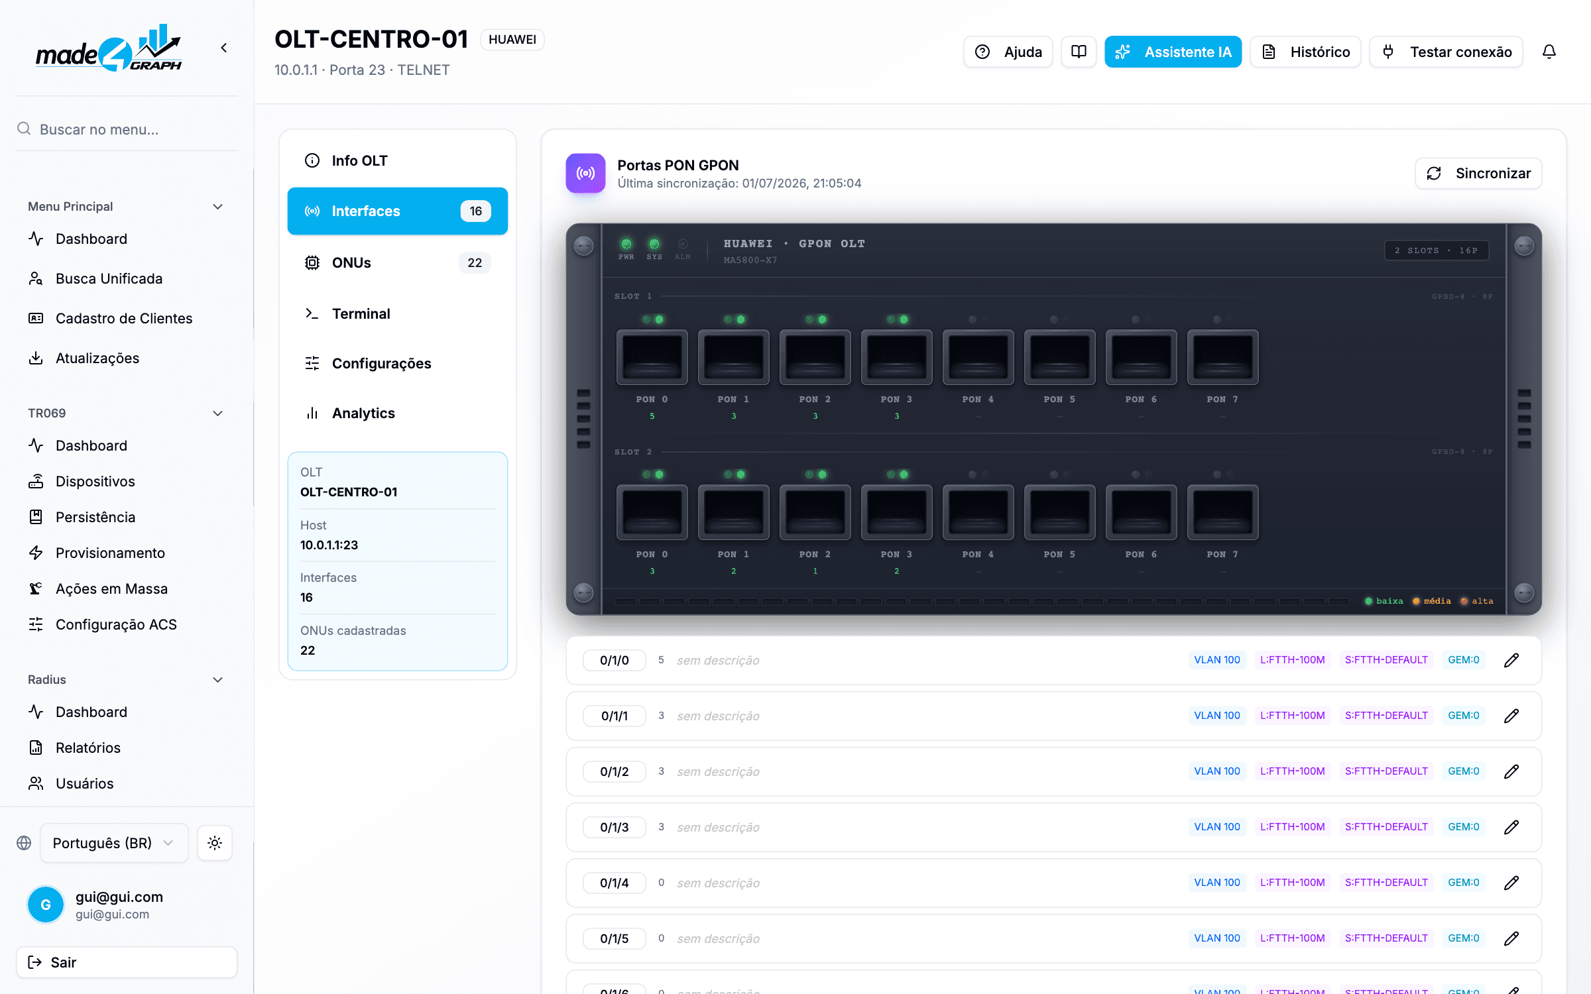Open the Configurações tab
This screenshot has width=1591, height=994.
click(x=398, y=363)
